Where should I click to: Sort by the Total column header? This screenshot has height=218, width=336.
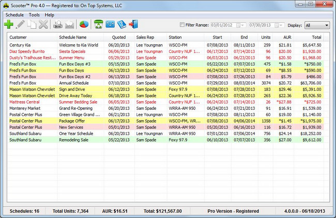(309, 37)
